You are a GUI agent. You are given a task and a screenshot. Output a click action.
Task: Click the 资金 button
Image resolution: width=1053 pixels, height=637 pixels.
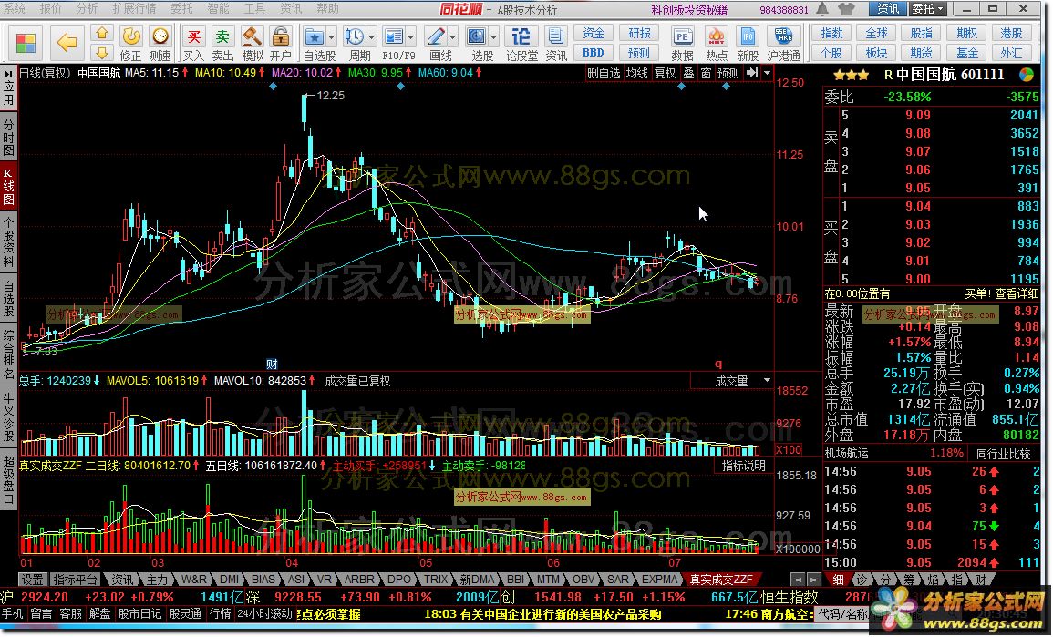click(x=593, y=33)
